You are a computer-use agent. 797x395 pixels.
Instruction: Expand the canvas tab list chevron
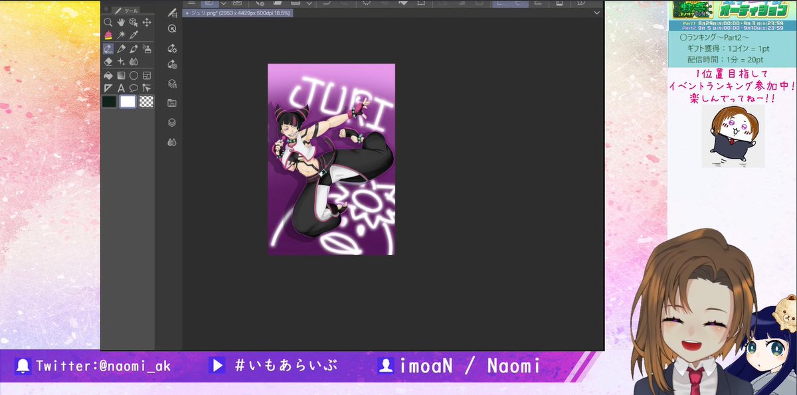point(597,13)
